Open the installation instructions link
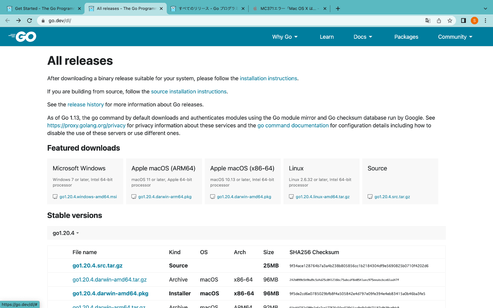This screenshot has width=493, height=308. coord(268,78)
